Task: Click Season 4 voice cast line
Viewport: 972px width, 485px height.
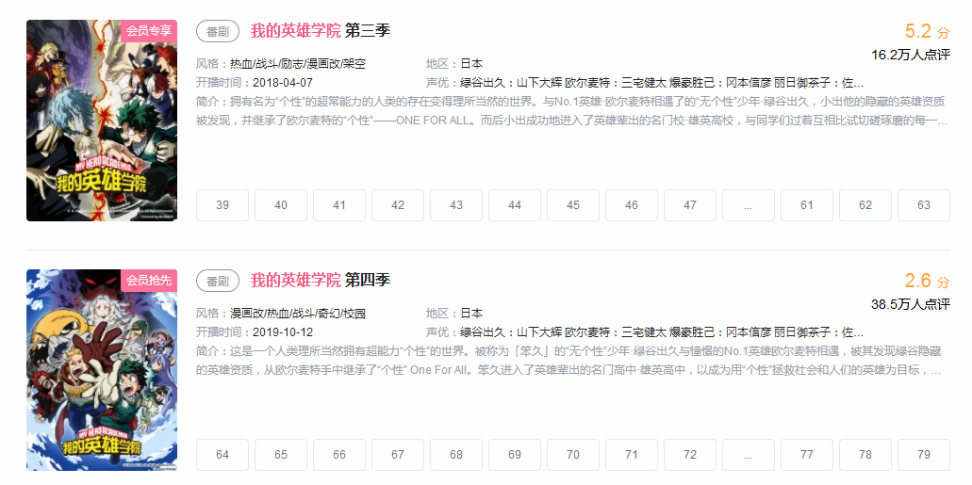Action: coord(645,332)
